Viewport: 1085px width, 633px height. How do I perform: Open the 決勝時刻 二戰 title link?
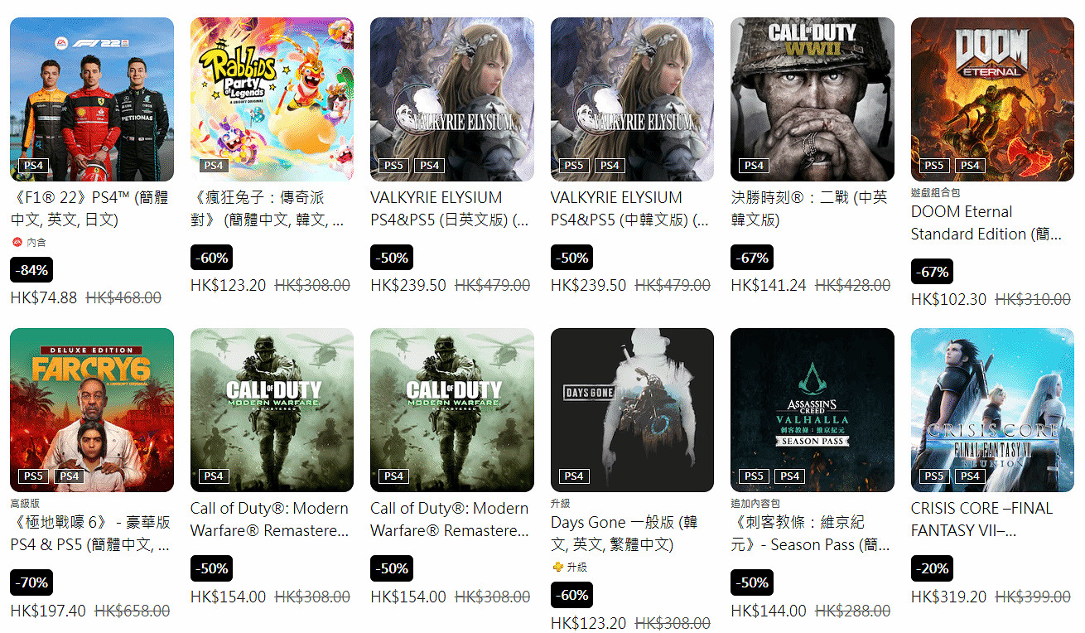pyautogui.click(x=808, y=209)
